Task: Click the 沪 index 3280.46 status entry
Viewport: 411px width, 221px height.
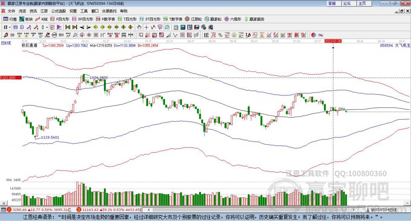Action: (x=39, y=210)
